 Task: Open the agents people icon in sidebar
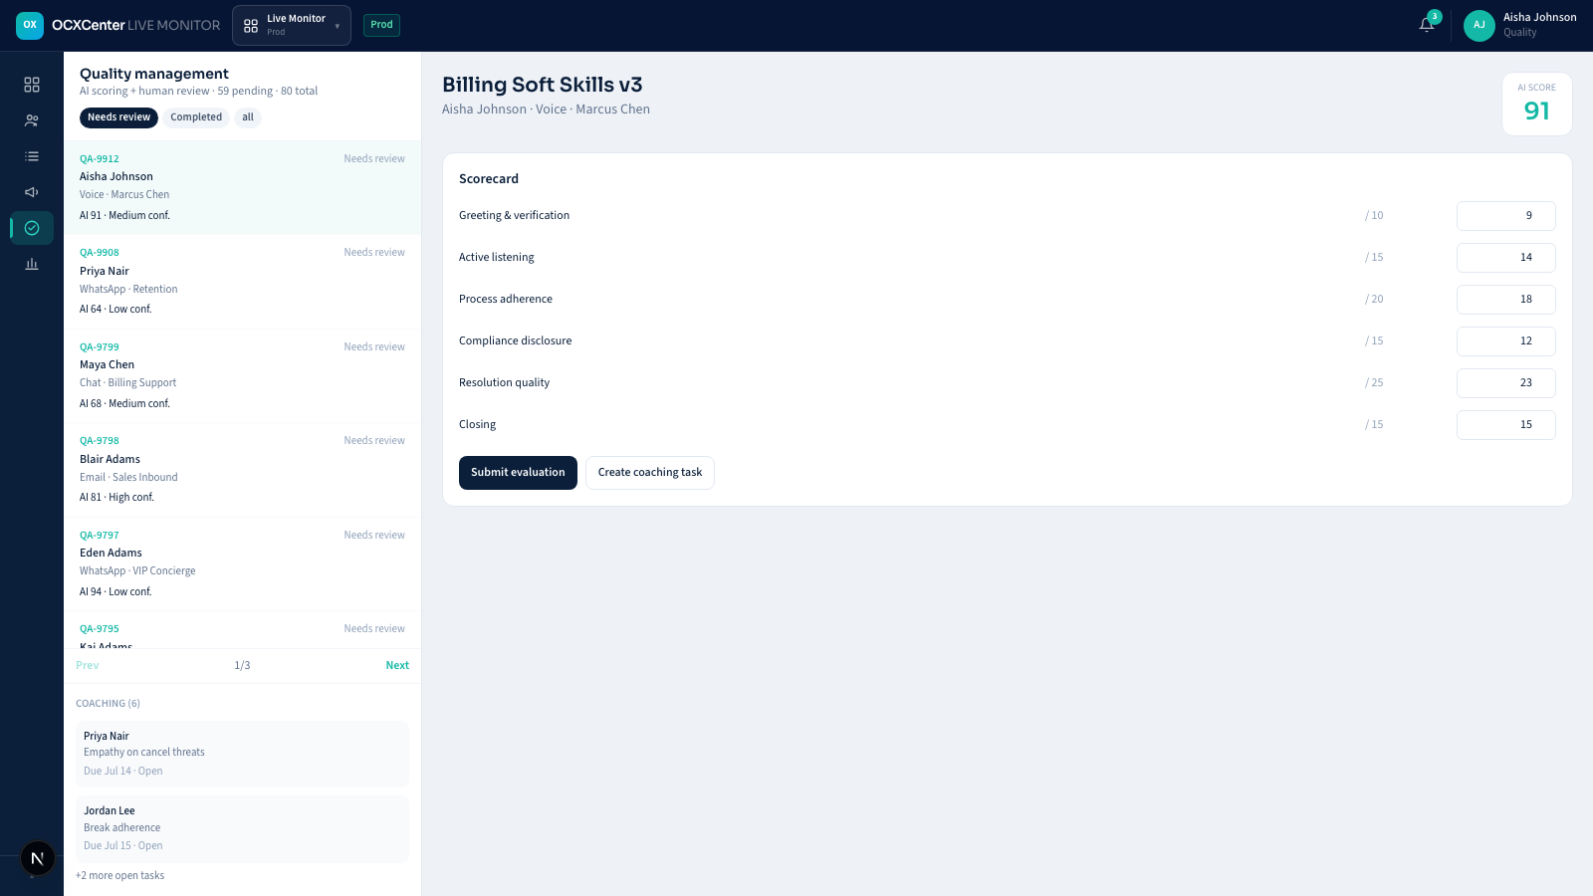(x=32, y=120)
